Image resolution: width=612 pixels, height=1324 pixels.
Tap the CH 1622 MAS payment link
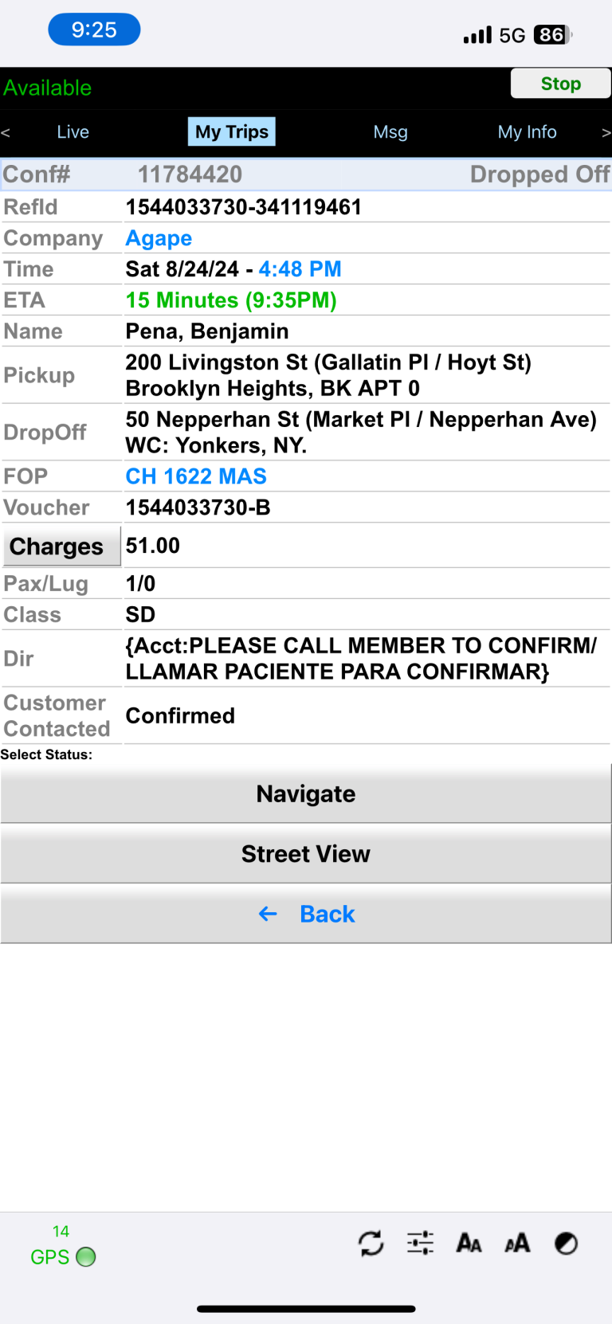point(196,476)
